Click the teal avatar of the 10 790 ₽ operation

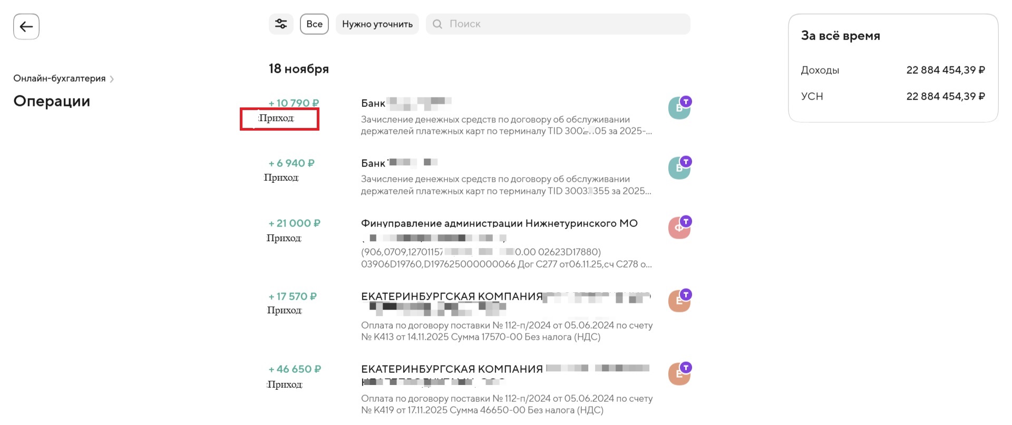point(679,108)
